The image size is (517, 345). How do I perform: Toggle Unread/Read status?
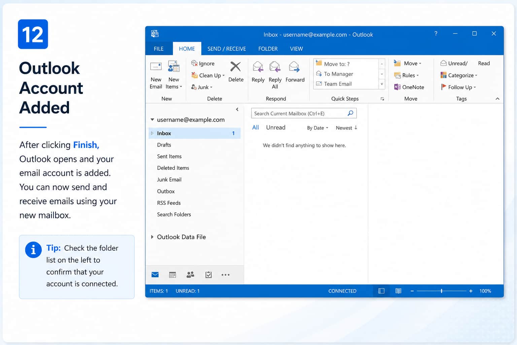click(x=465, y=63)
